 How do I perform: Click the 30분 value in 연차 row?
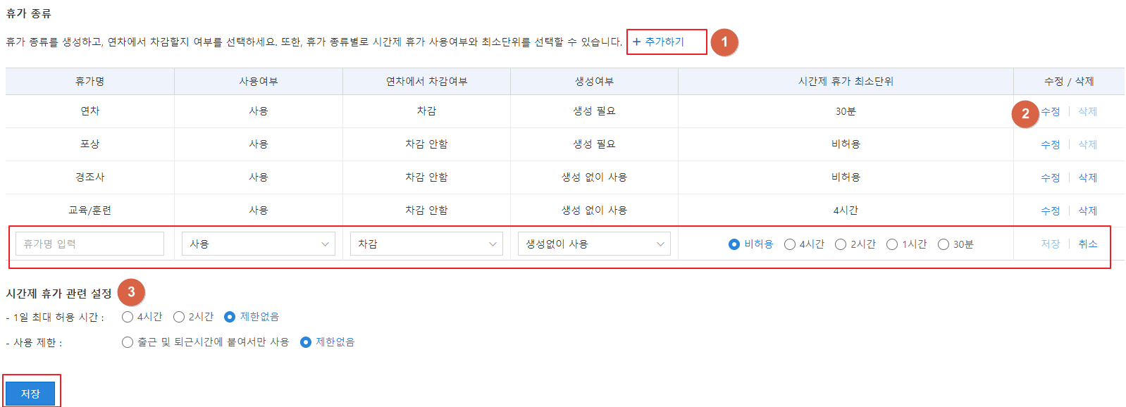click(846, 111)
